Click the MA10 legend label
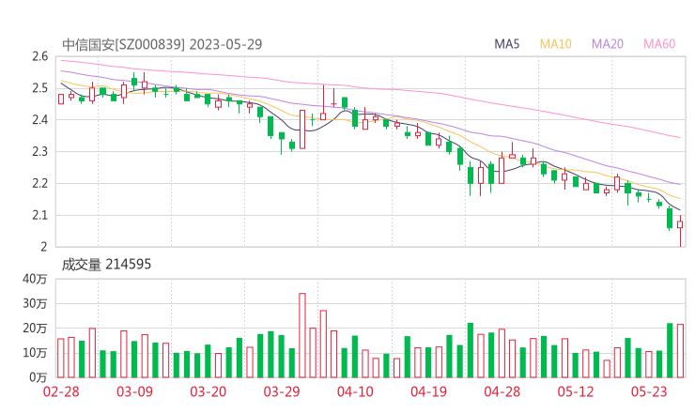 (555, 44)
